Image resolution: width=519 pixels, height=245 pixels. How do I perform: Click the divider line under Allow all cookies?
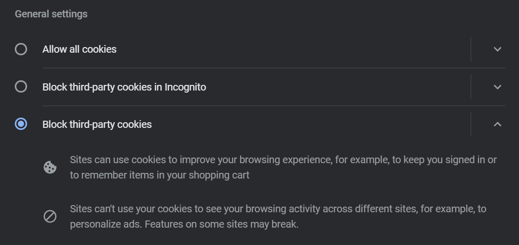click(274, 68)
